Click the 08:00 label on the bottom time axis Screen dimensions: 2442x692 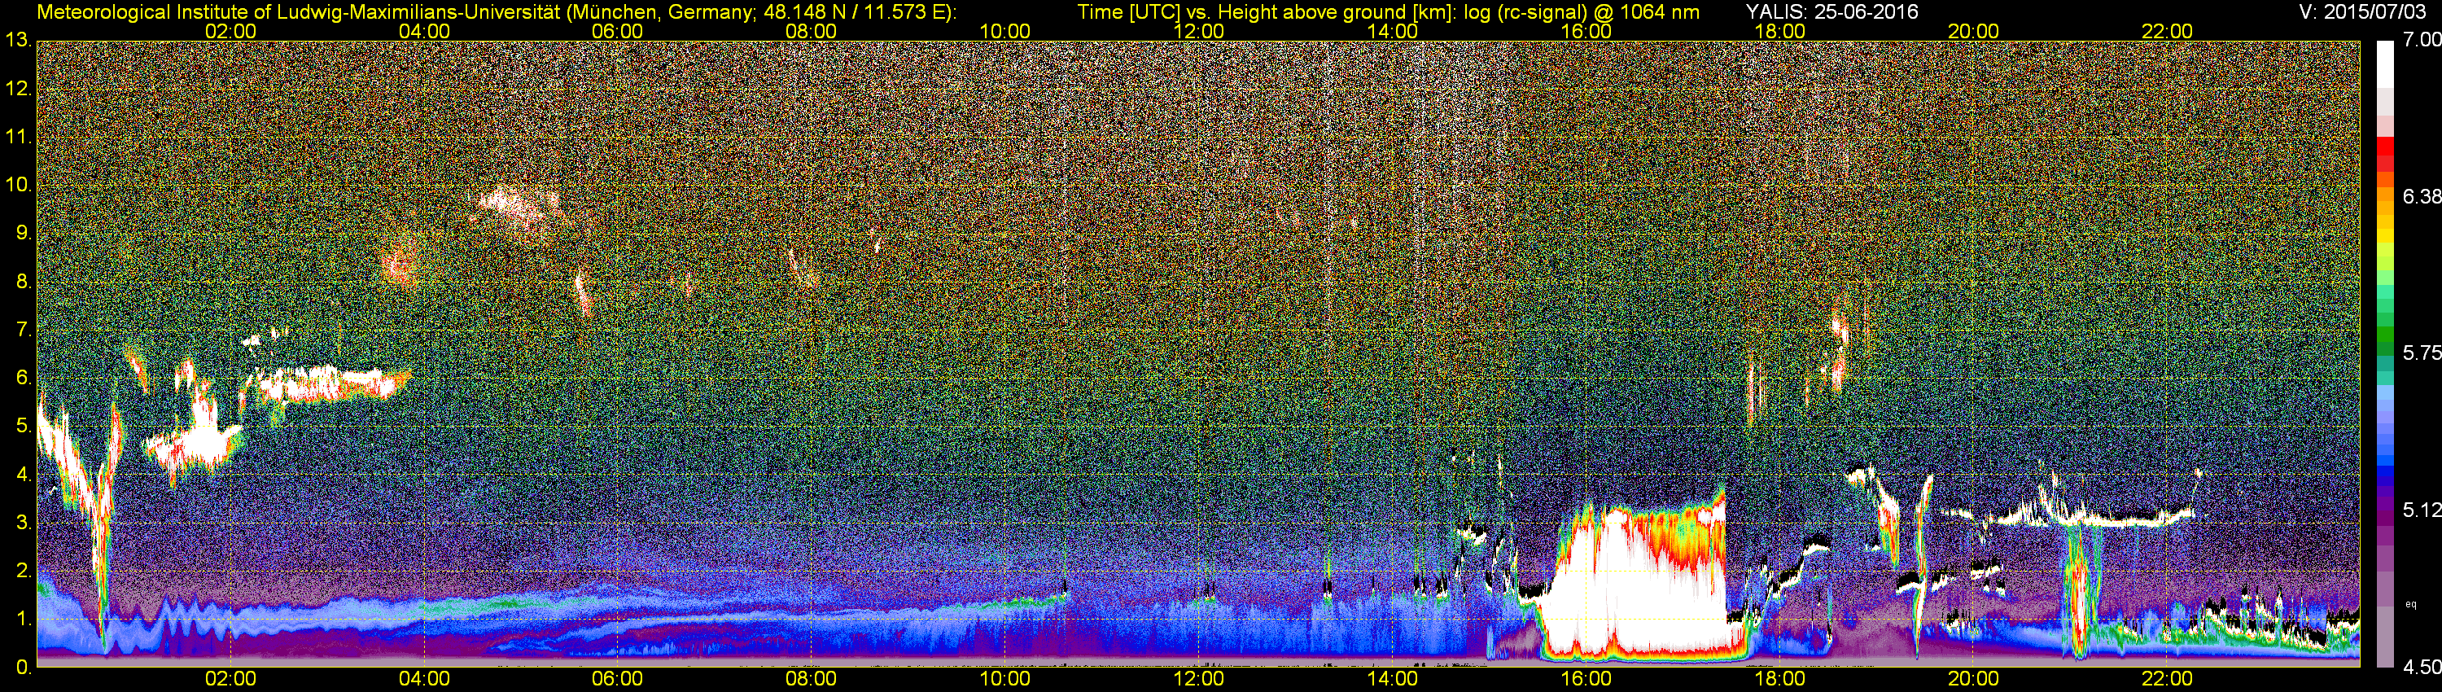[x=812, y=680]
